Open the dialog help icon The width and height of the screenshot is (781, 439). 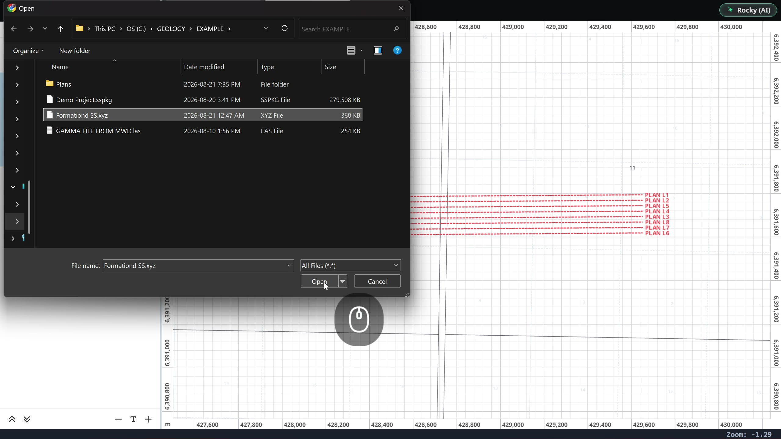point(397,50)
